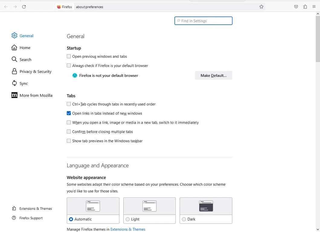Screen dimensions: 320x232
Task: Click the Search magnifier icon in sidebar
Action: (14, 59)
